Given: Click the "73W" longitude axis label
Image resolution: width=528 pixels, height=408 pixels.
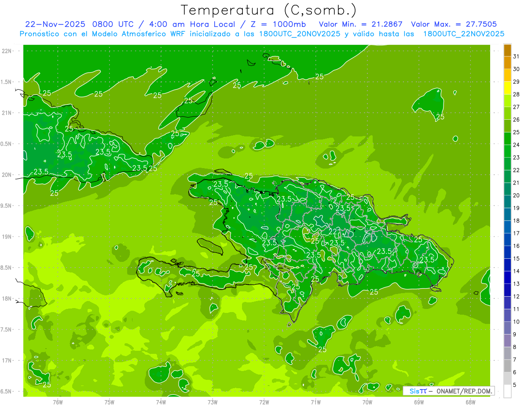Looking at the screenshot, I should click(x=213, y=402).
